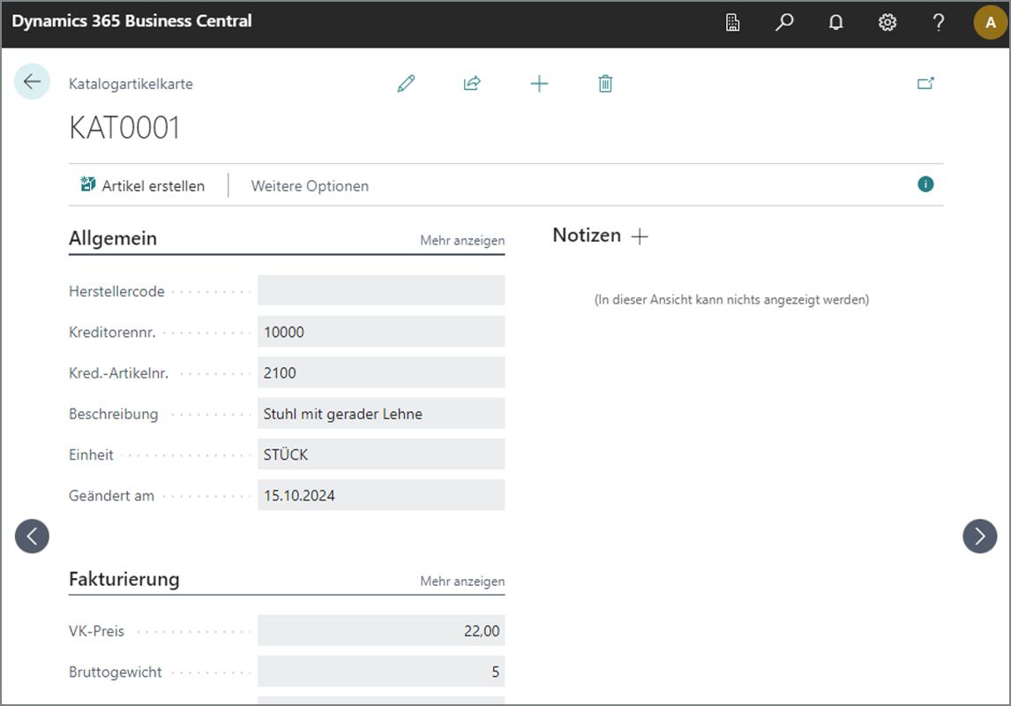Image resolution: width=1011 pixels, height=706 pixels.
Task: Click the Kreditorennr. label
Action: pos(112,333)
